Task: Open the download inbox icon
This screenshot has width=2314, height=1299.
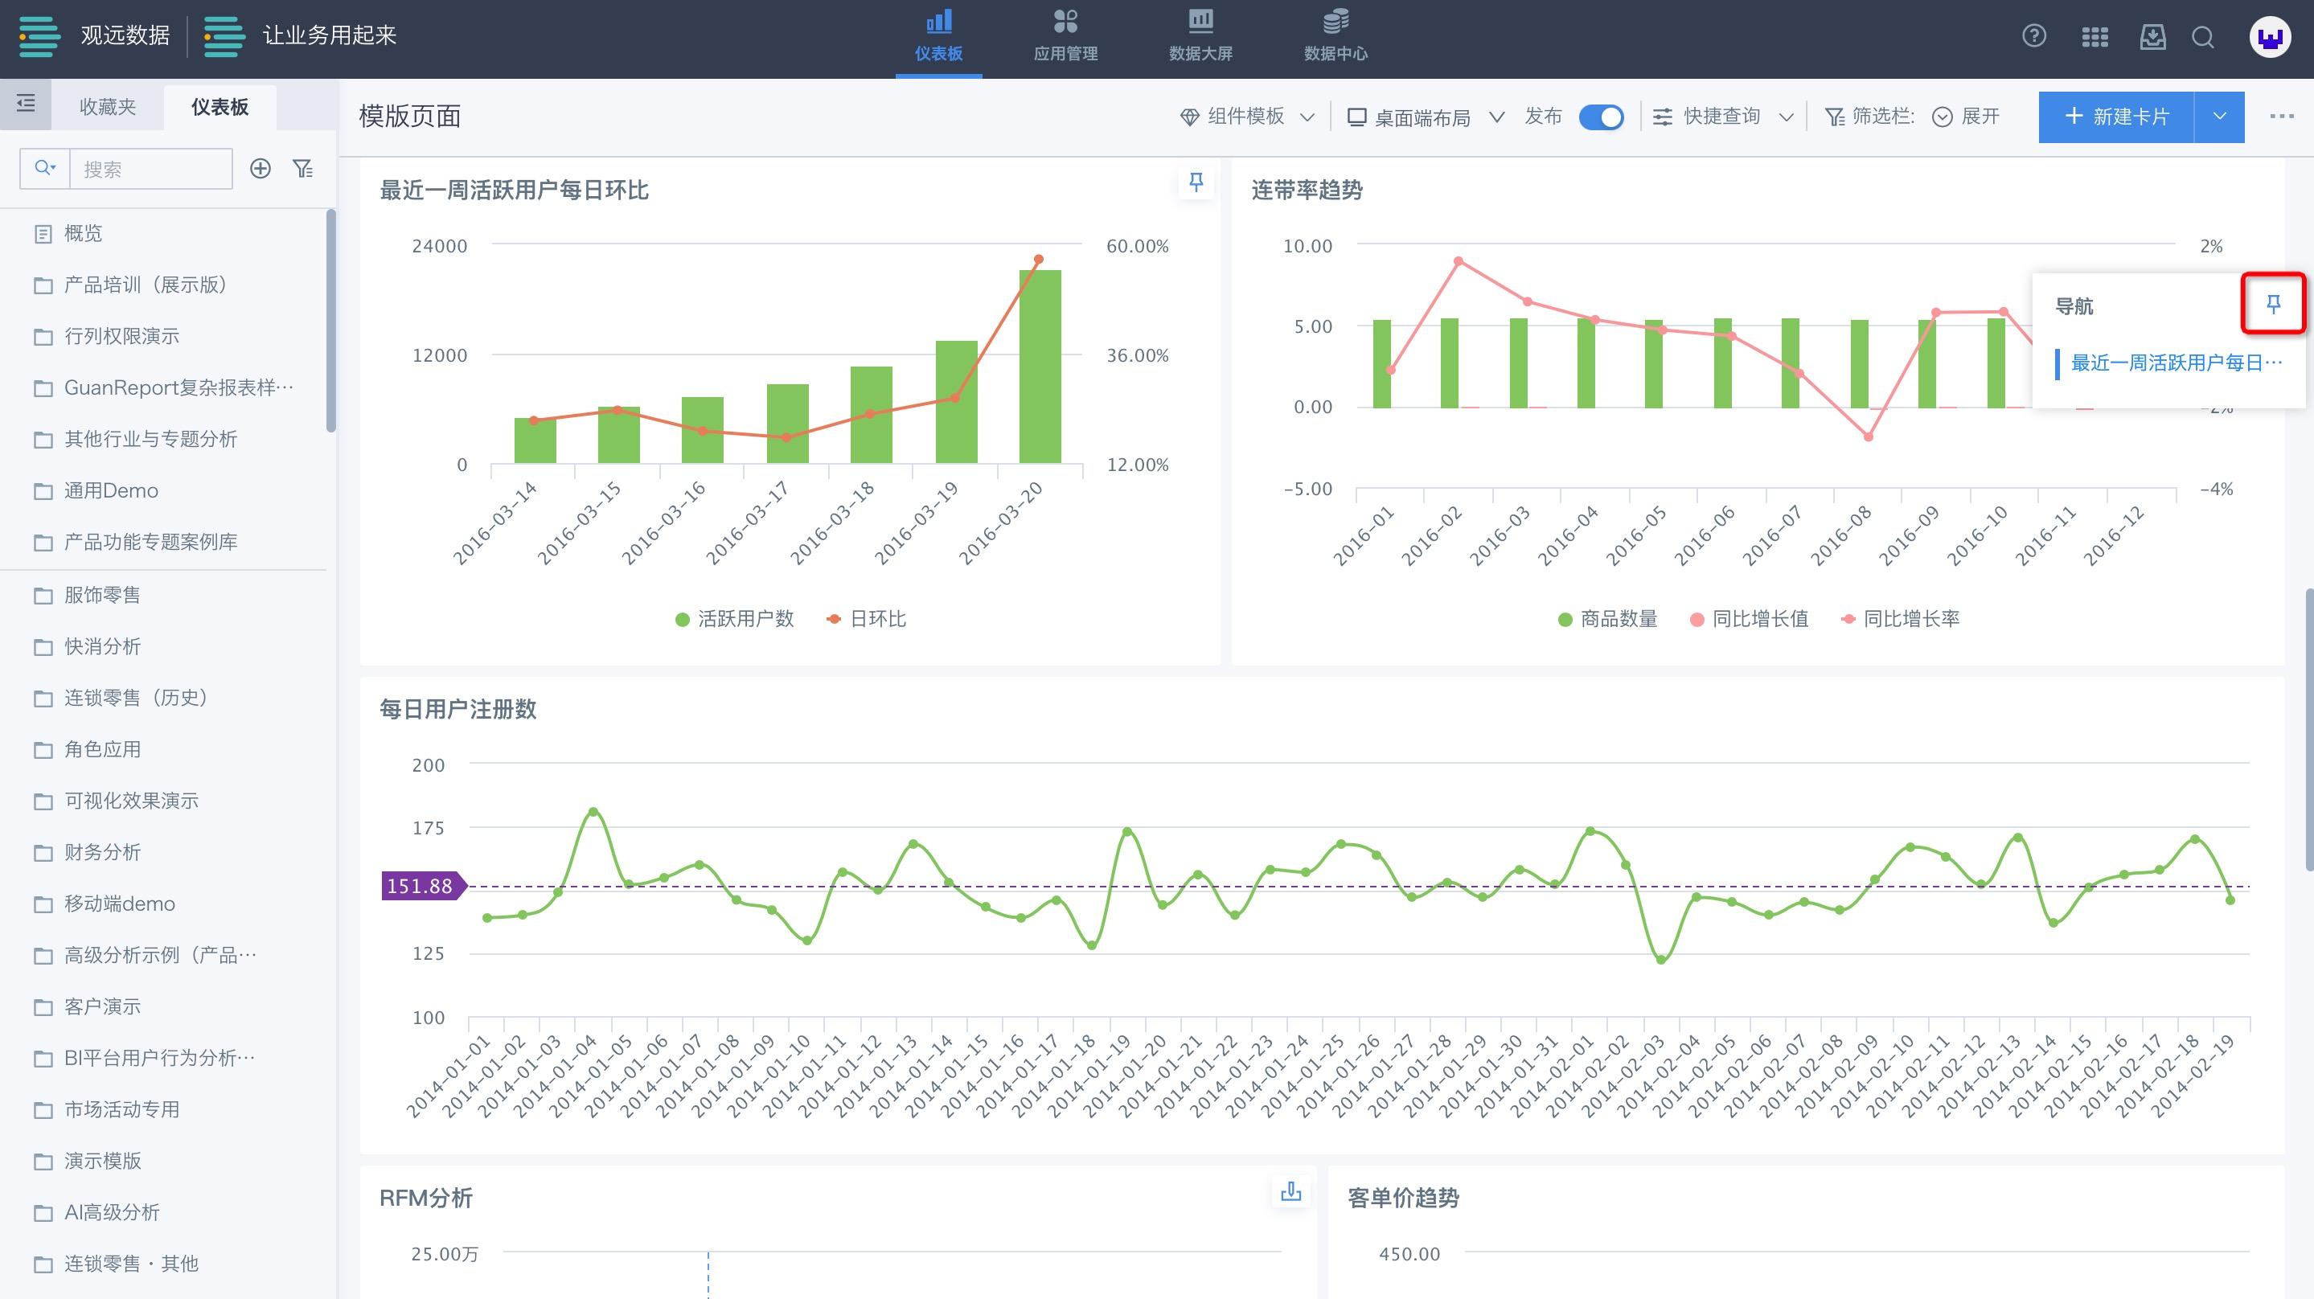Action: pos(2153,37)
